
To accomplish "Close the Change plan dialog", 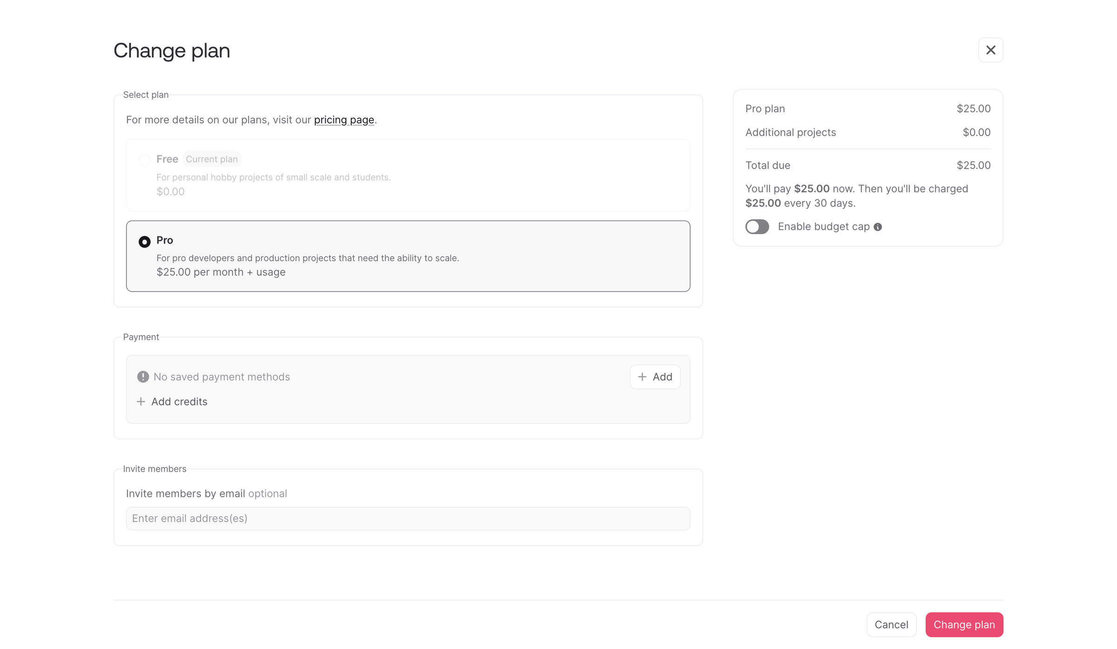I will 990,50.
